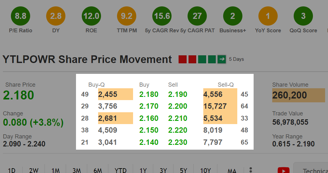Screen dimensions: 328x173
Task: Switch chart to 1Y range
Action: click(143, 170)
